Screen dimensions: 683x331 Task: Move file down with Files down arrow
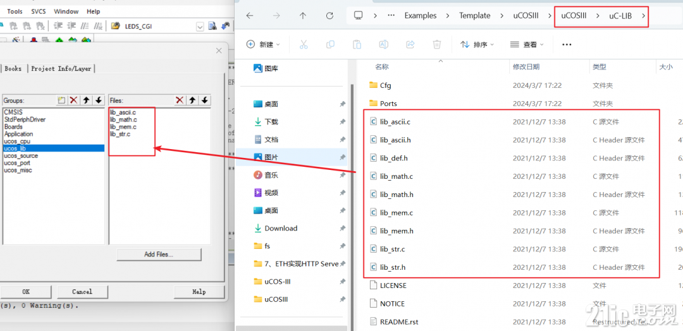pos(205,100)
